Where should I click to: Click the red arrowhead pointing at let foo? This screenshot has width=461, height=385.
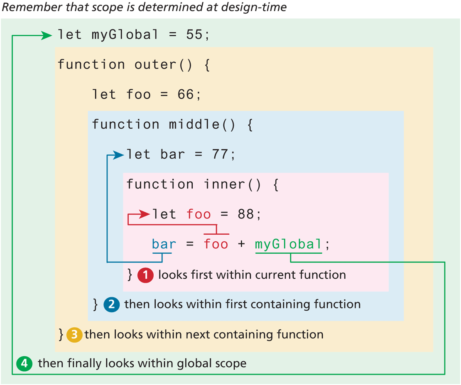[x=145, y=215]
